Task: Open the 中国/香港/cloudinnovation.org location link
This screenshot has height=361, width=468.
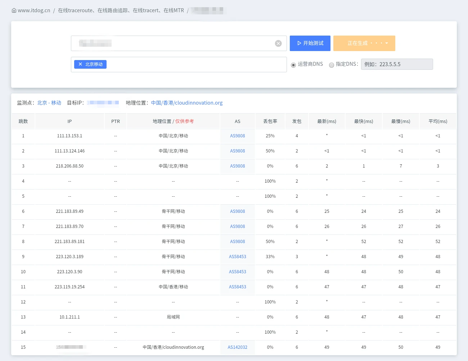Action: tap(187, 103)
